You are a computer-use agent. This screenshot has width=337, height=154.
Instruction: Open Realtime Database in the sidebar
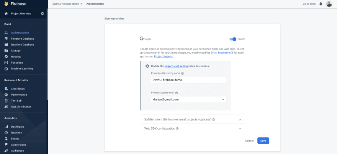tap(23, 45)
